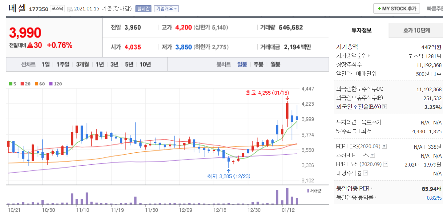Toggle the 실시간 real-time button
443x216 pixels.
(143, 9)
